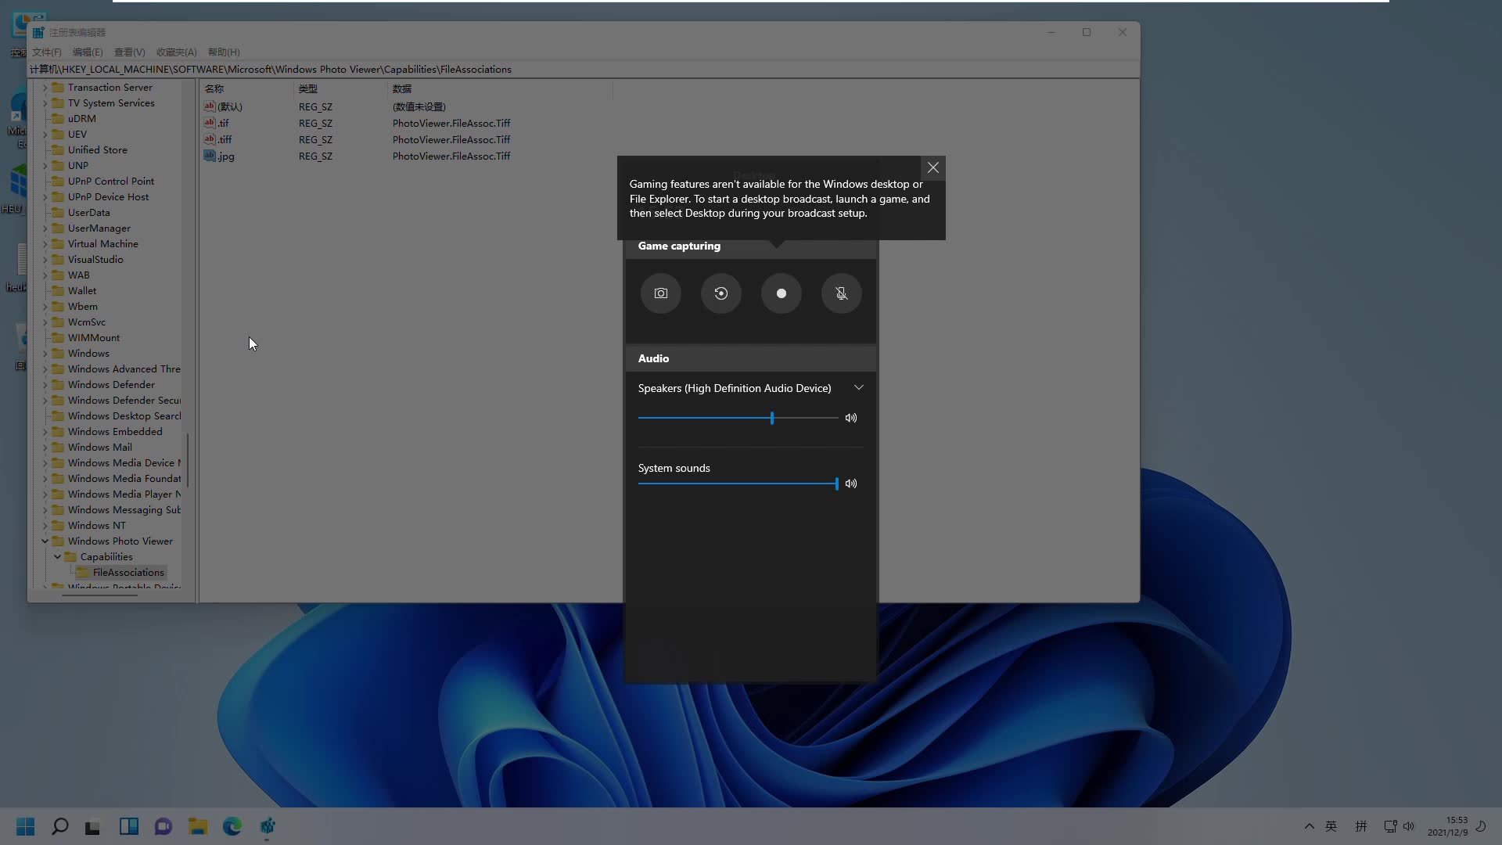Switch to Registry Editor taskbar icon
The height and width of the screenshot is (845, 1502).
[x=267, y=826]
